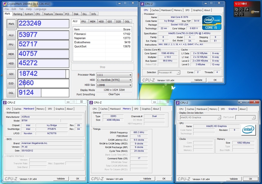Switch to the Ranking tab

(18, 14)
